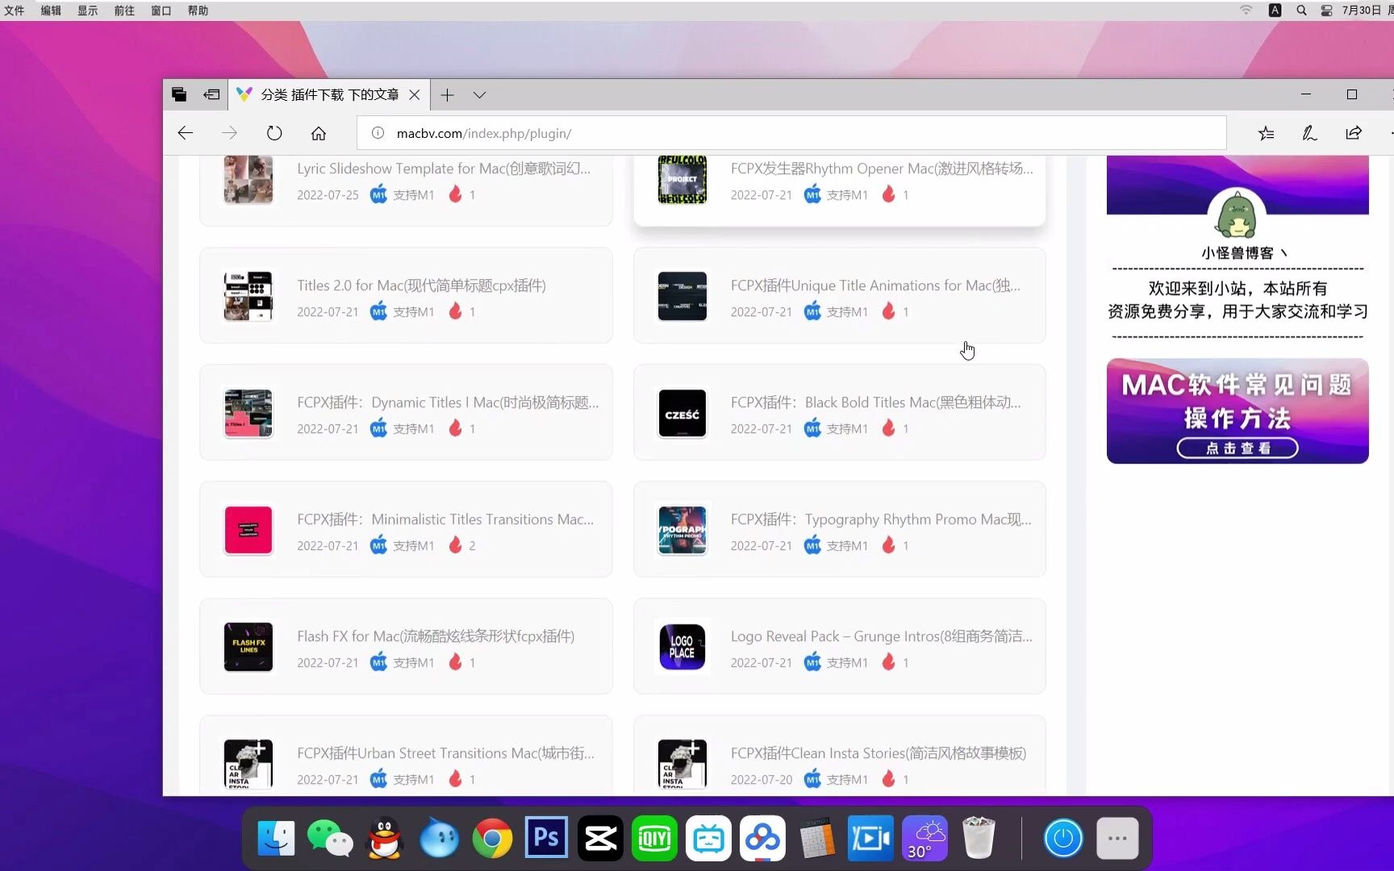
Task: Open a new tab with plus button
Action: tap(447, 95)
